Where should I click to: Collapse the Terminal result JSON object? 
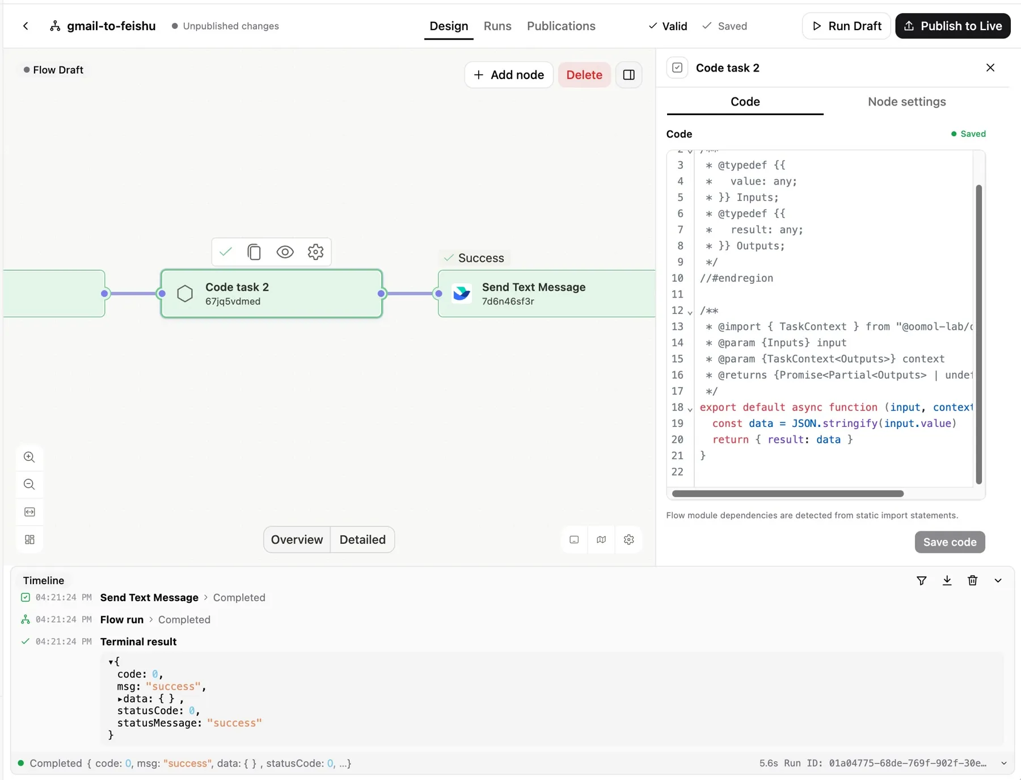[111, 662]
